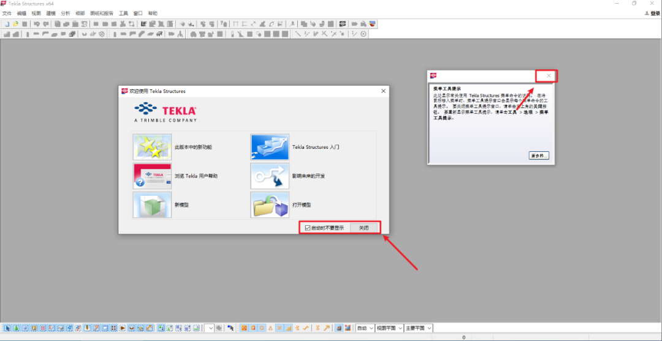Viewport: 662px width, 341px height.
Task: Open the 图纸和报告 menu
Action: point(101,13)
